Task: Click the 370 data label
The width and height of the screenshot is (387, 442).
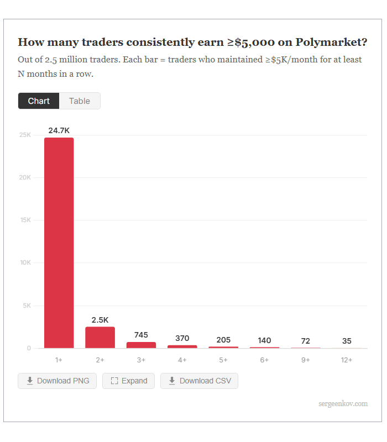Action: pos(182,338)
